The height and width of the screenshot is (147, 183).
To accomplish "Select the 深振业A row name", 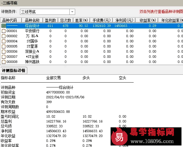I will 32,51.
